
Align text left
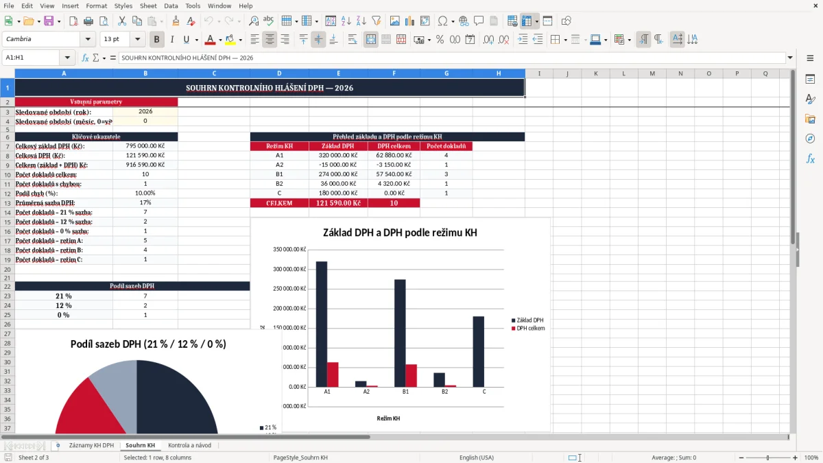click(x=254, y=40)
